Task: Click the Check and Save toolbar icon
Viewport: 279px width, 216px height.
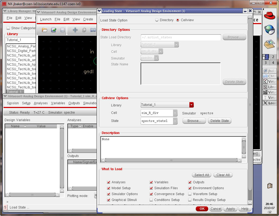Action: tap(54, 30)
